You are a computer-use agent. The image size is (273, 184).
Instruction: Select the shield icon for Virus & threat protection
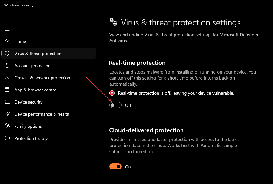(x=7, y=53)
